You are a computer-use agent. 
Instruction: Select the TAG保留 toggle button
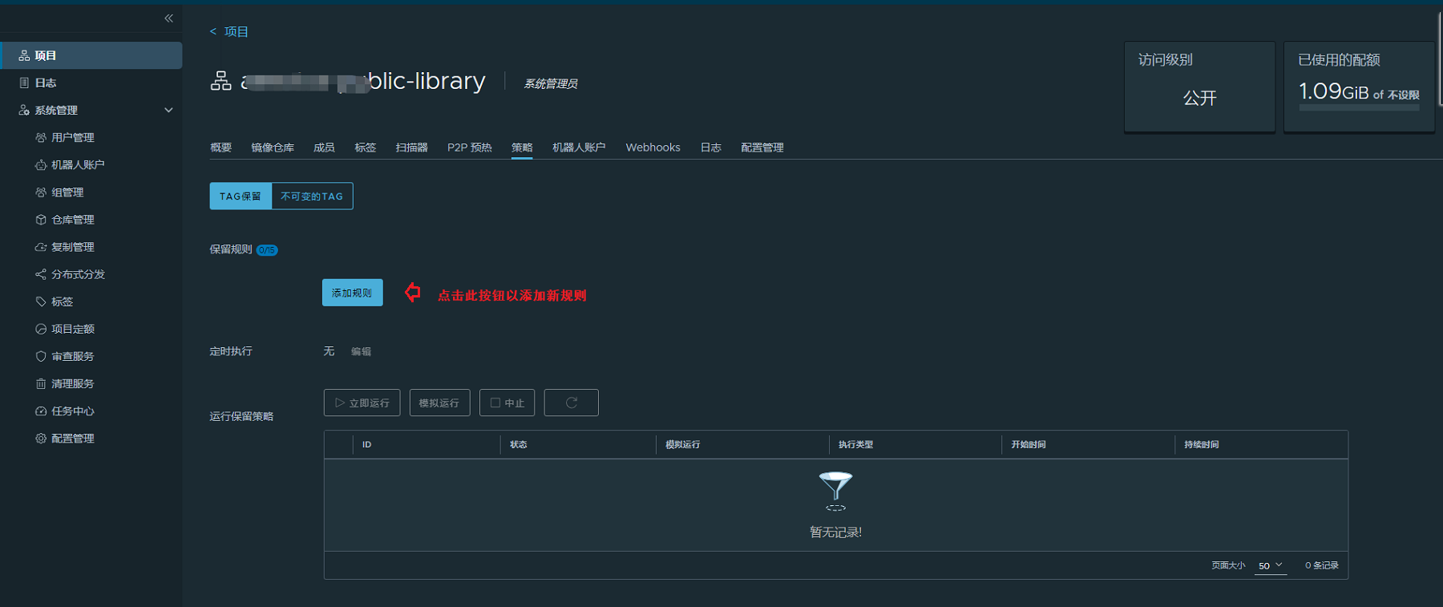240,196
